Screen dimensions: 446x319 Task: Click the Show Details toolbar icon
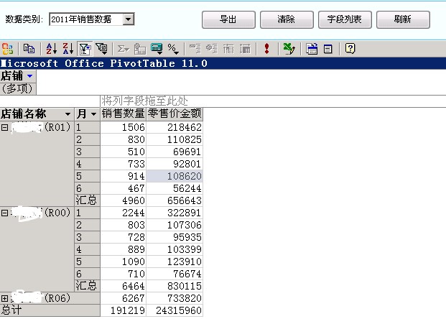[x=245, y=49]
